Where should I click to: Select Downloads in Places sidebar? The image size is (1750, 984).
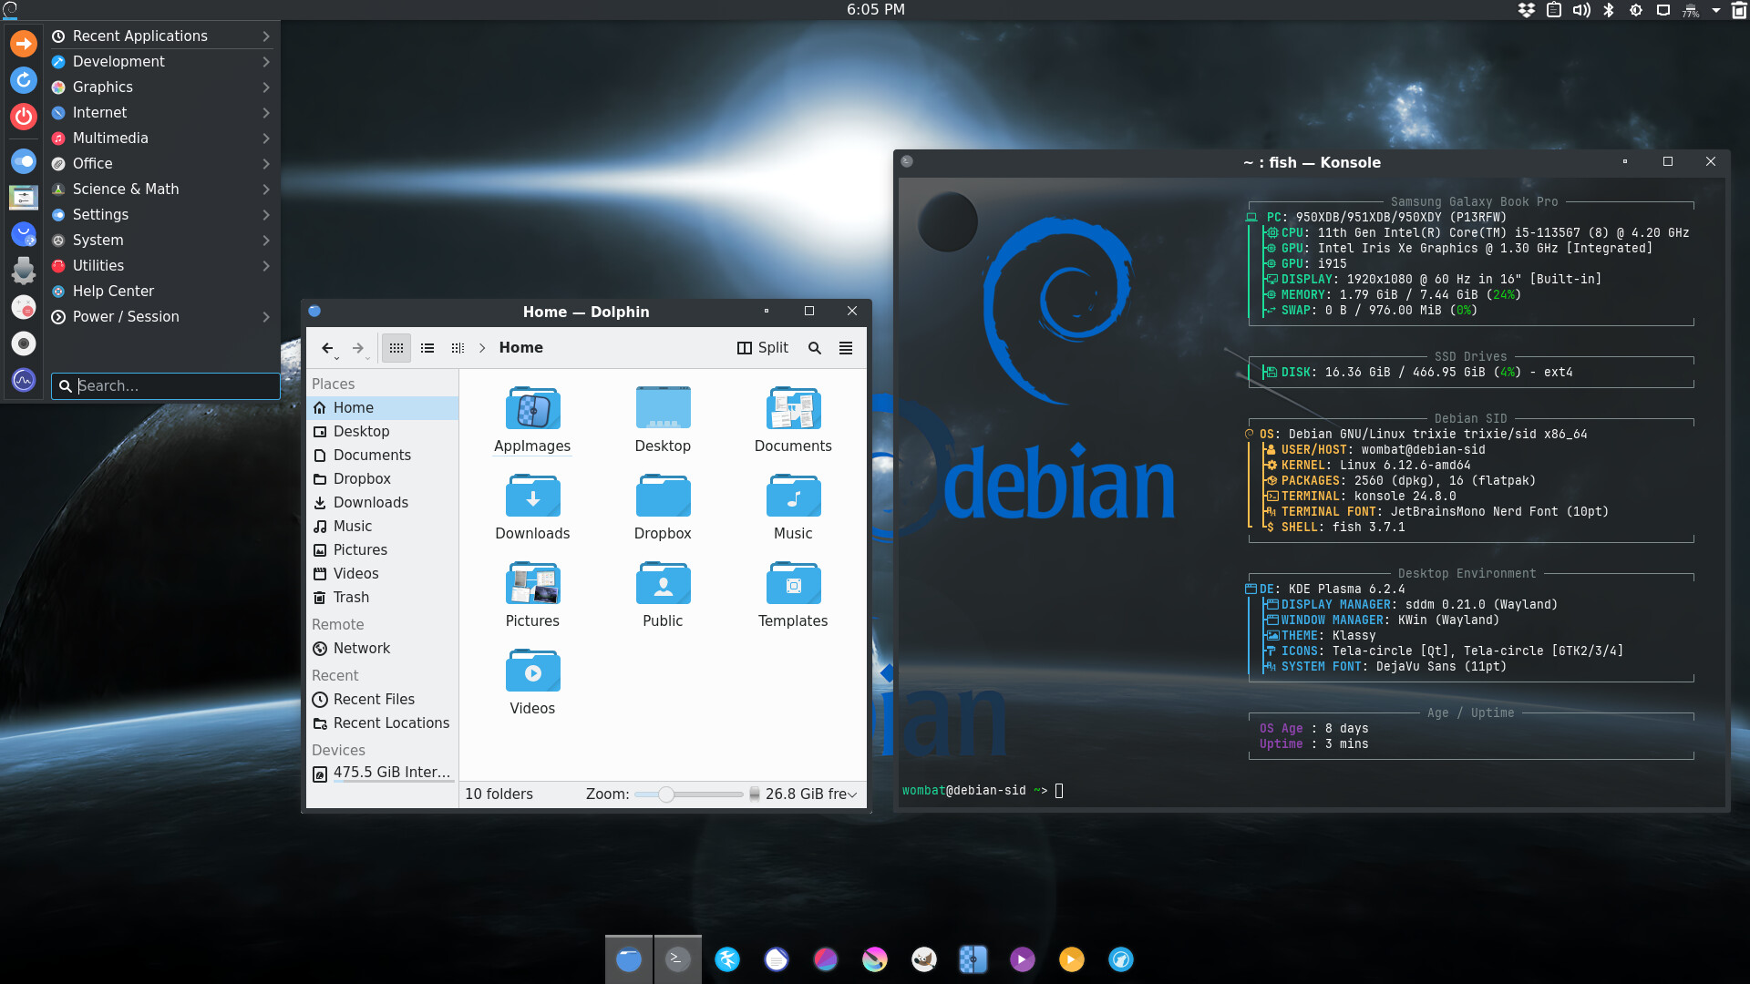(x=370, y=502)
